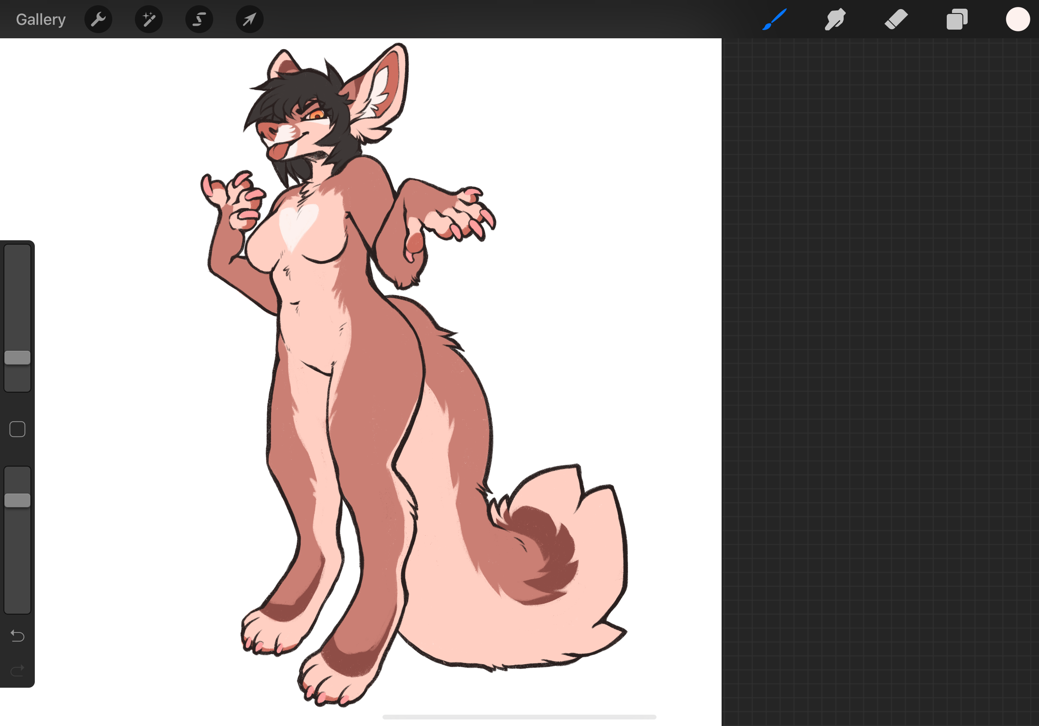Click the brush opacity slider handle
The image size is (1039, 726).
17,500
